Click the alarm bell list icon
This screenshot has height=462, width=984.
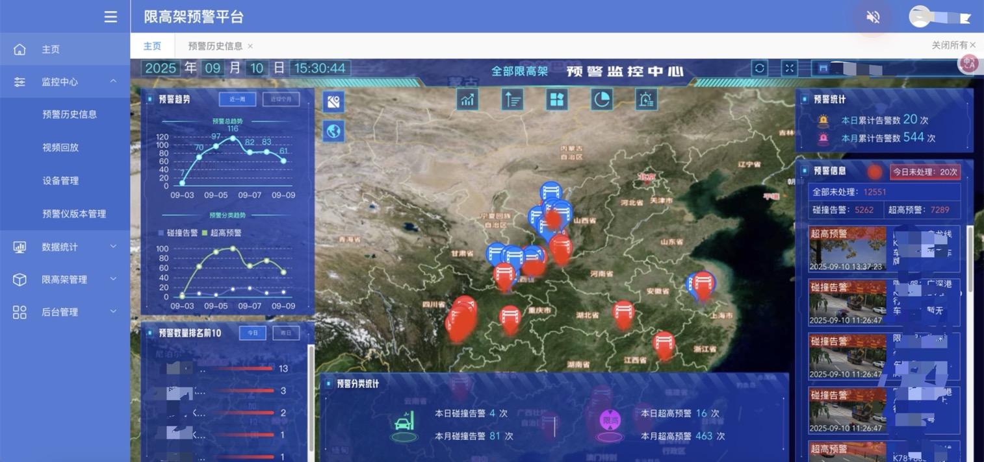point(646,99)
